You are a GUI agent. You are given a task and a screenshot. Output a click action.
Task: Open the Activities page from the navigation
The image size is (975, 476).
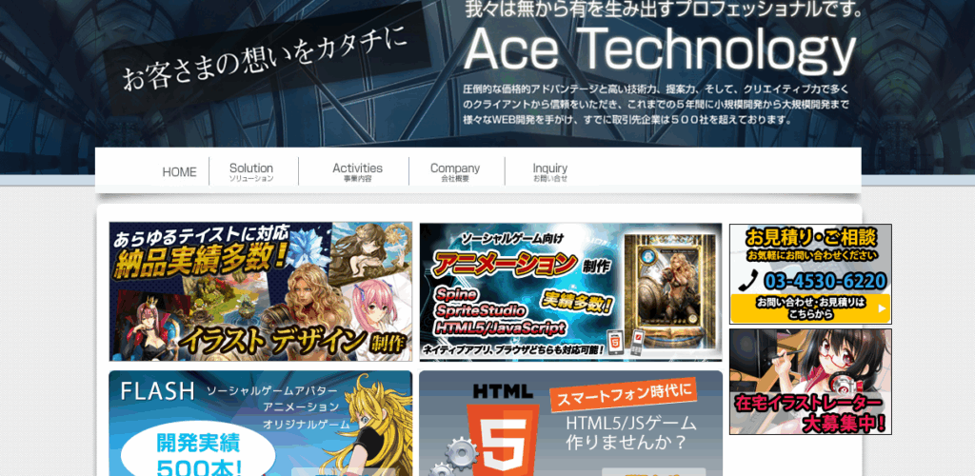point(357,171)
